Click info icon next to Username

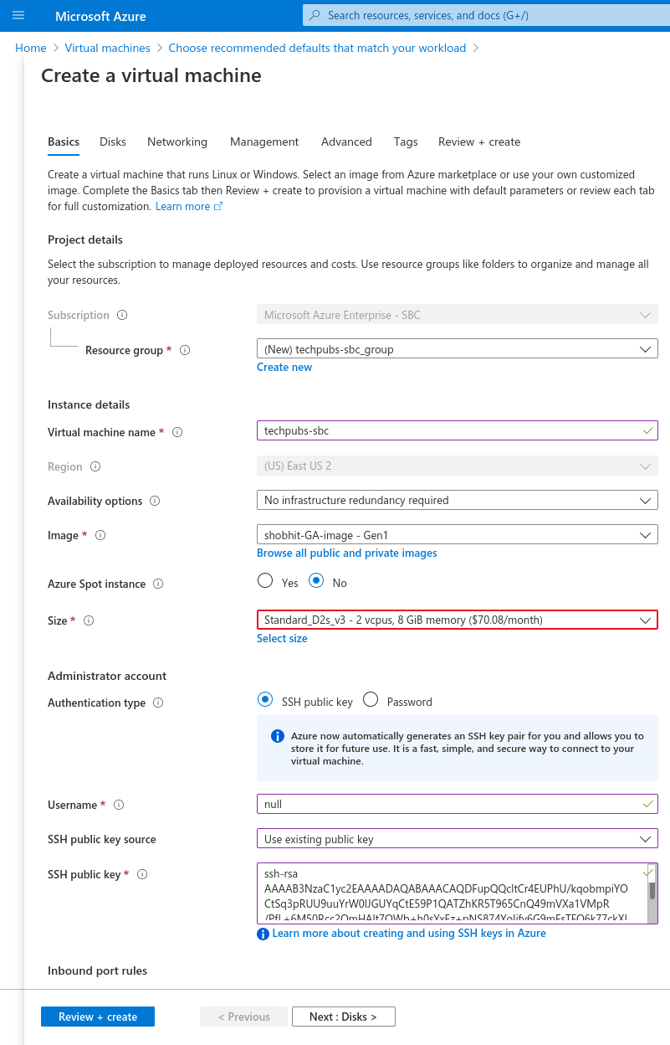coord(119,804)
